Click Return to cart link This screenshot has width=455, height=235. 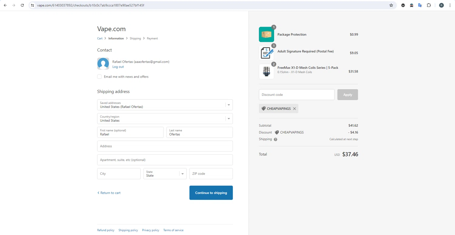pos(109,193)
